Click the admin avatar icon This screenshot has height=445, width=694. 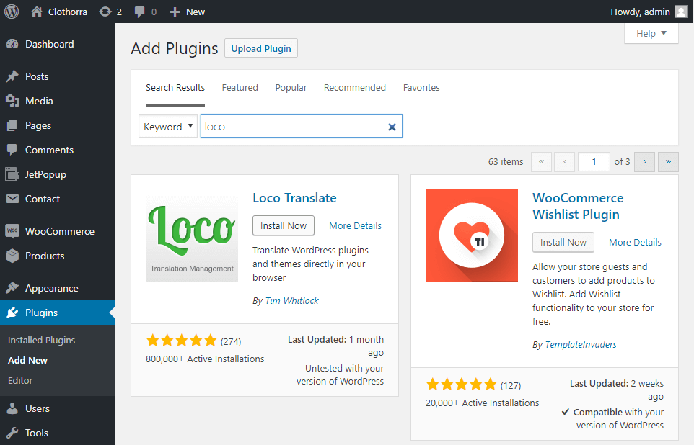point(681,12)
